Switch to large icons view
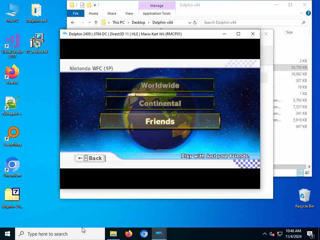This screenshot has width=320, height=240. (307, 173)
